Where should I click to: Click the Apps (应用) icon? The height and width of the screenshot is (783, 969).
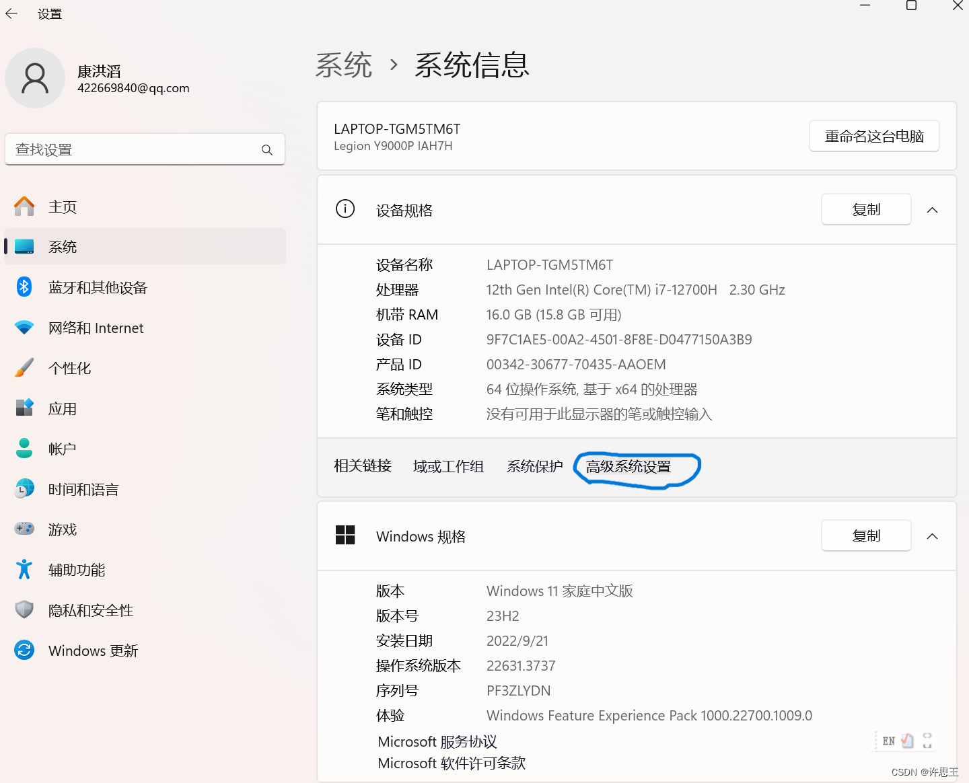(24, 408)
